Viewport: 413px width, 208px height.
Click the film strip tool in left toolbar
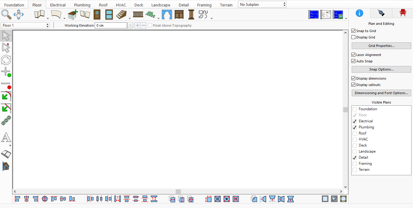6,154
